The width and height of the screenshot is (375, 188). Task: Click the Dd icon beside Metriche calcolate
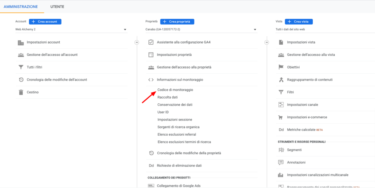[281, 130]
